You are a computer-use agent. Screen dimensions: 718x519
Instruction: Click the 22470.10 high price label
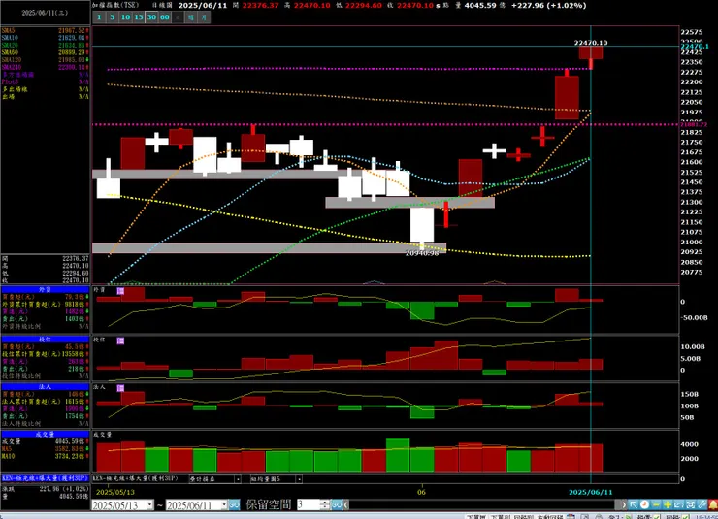591,43
